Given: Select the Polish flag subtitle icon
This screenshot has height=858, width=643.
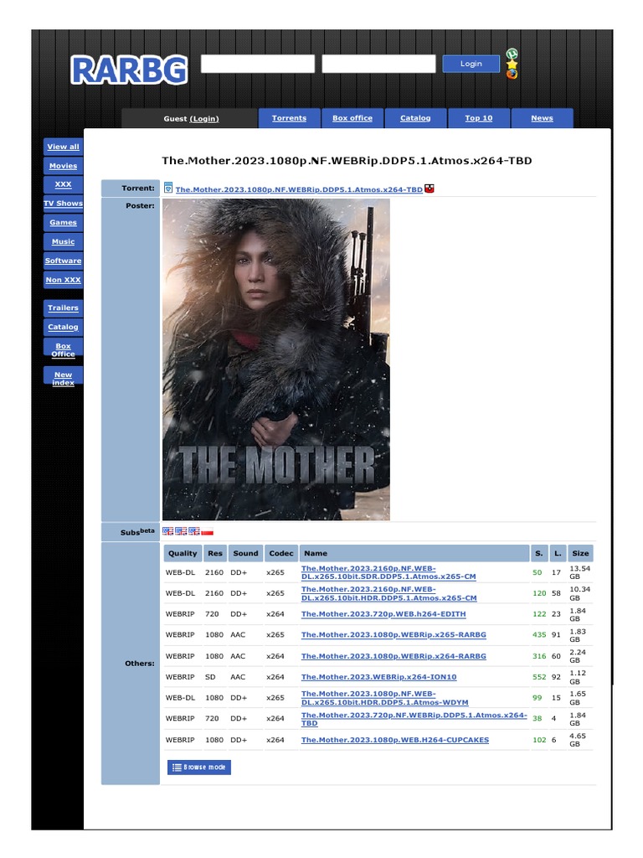Looking at the screenshot, I should [208, 530].
